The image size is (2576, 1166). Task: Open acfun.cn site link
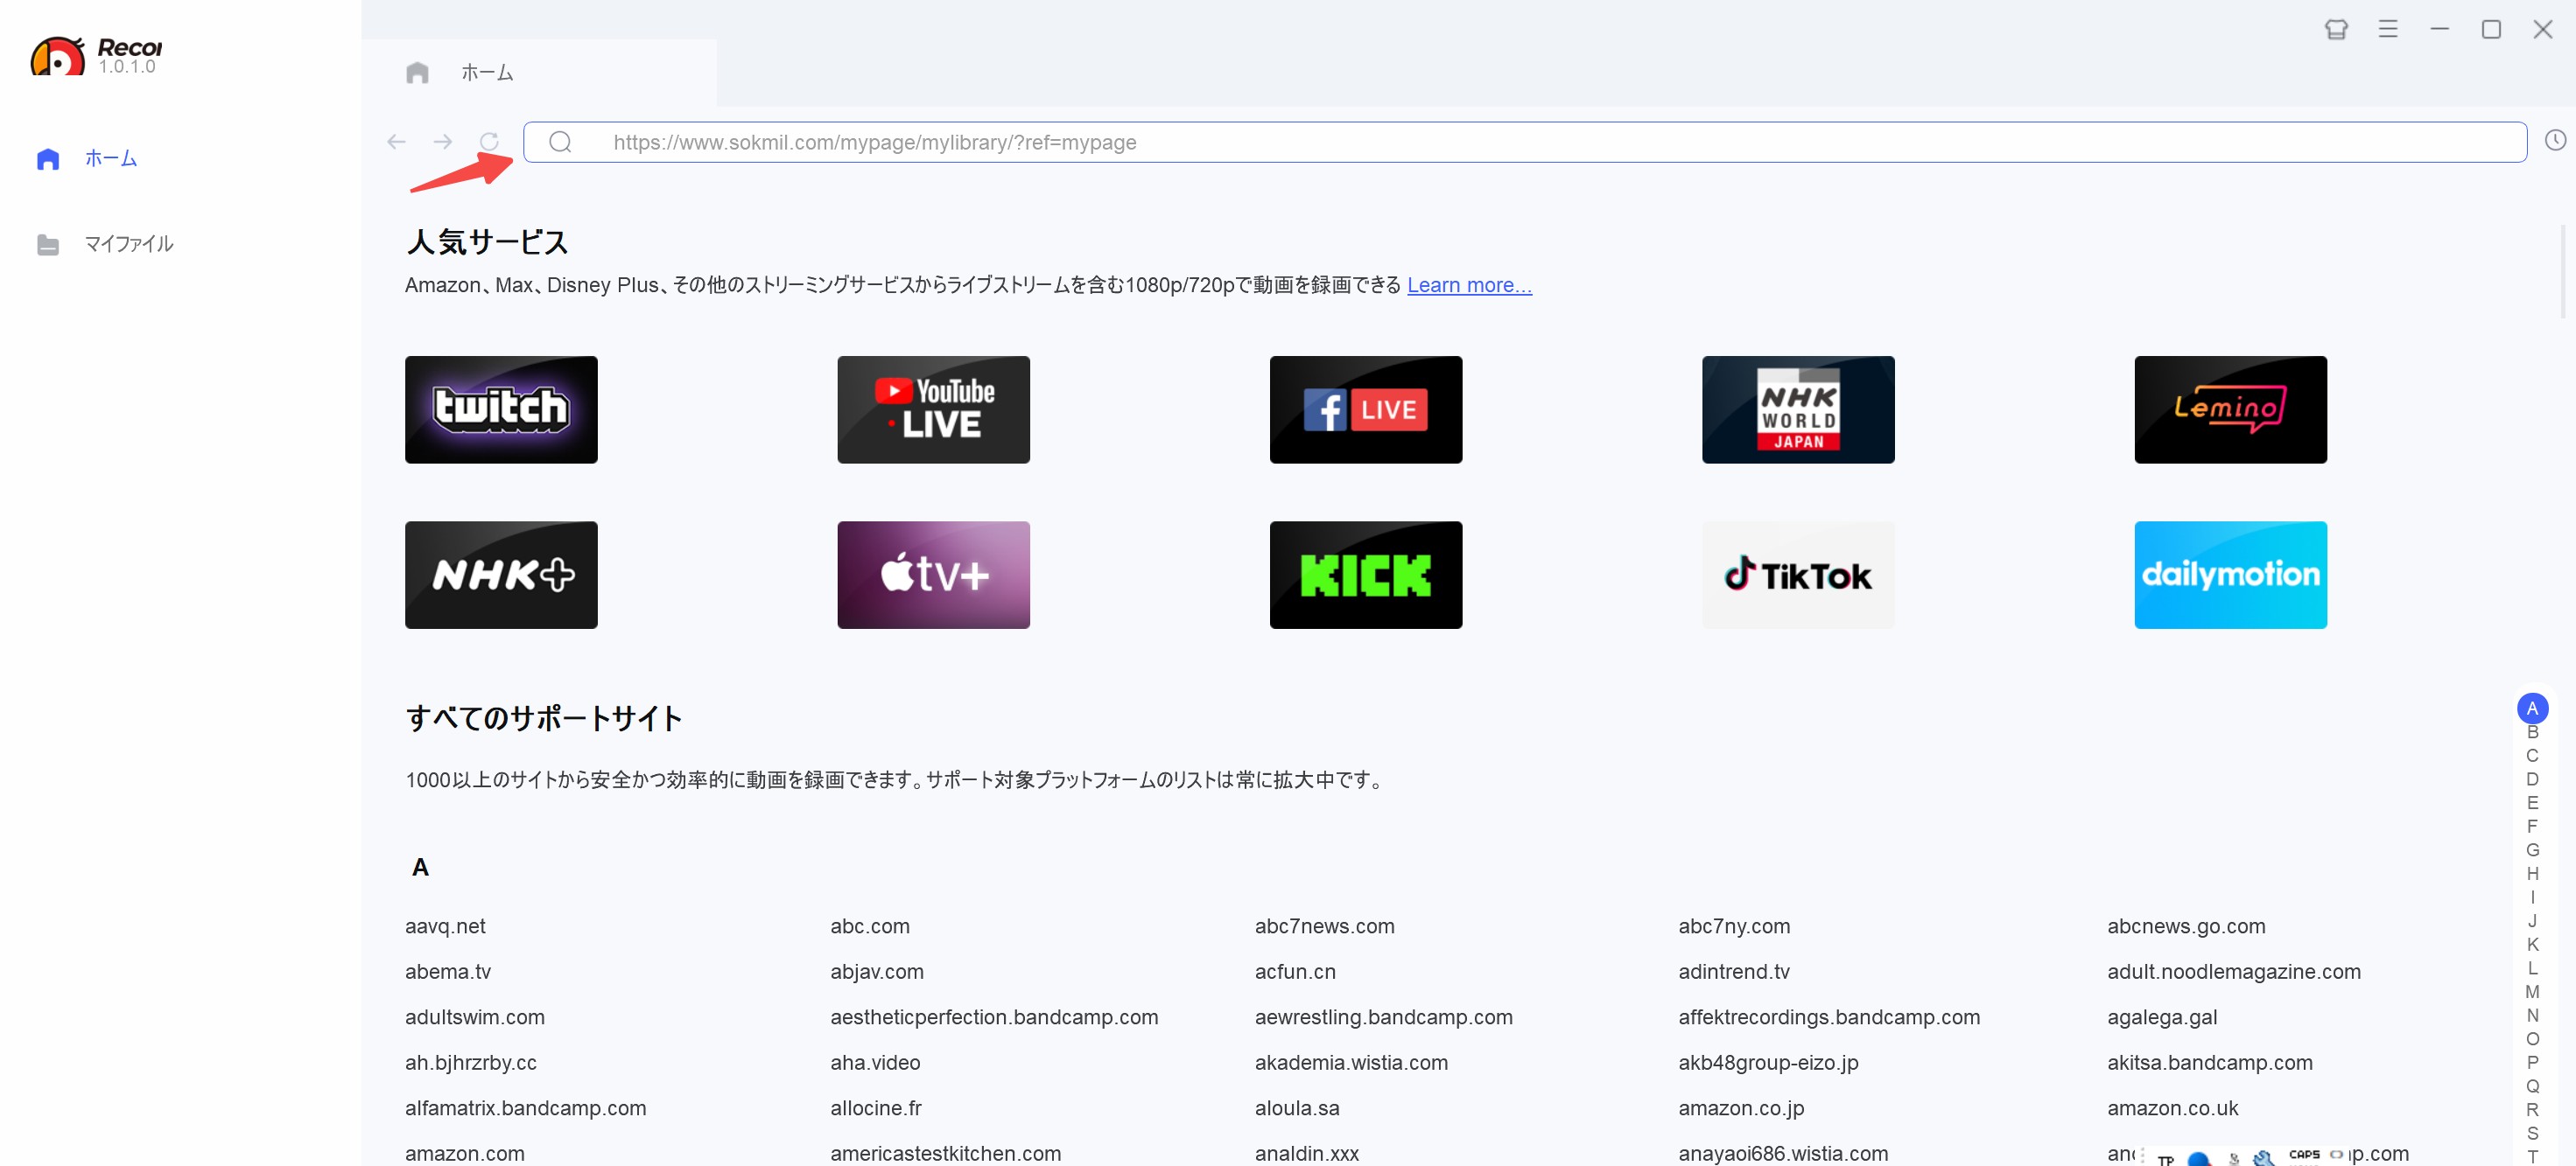(1295, 971)
